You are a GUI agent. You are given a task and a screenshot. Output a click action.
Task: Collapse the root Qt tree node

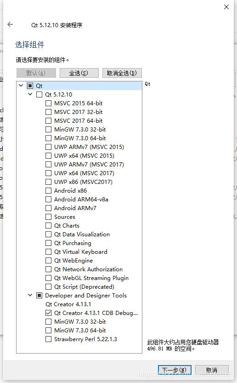(x=21, y=86)
